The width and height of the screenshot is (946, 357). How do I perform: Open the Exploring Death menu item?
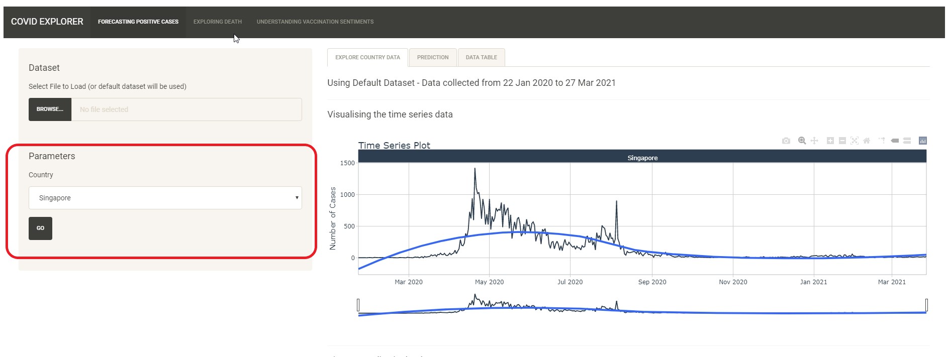point(217,22)
